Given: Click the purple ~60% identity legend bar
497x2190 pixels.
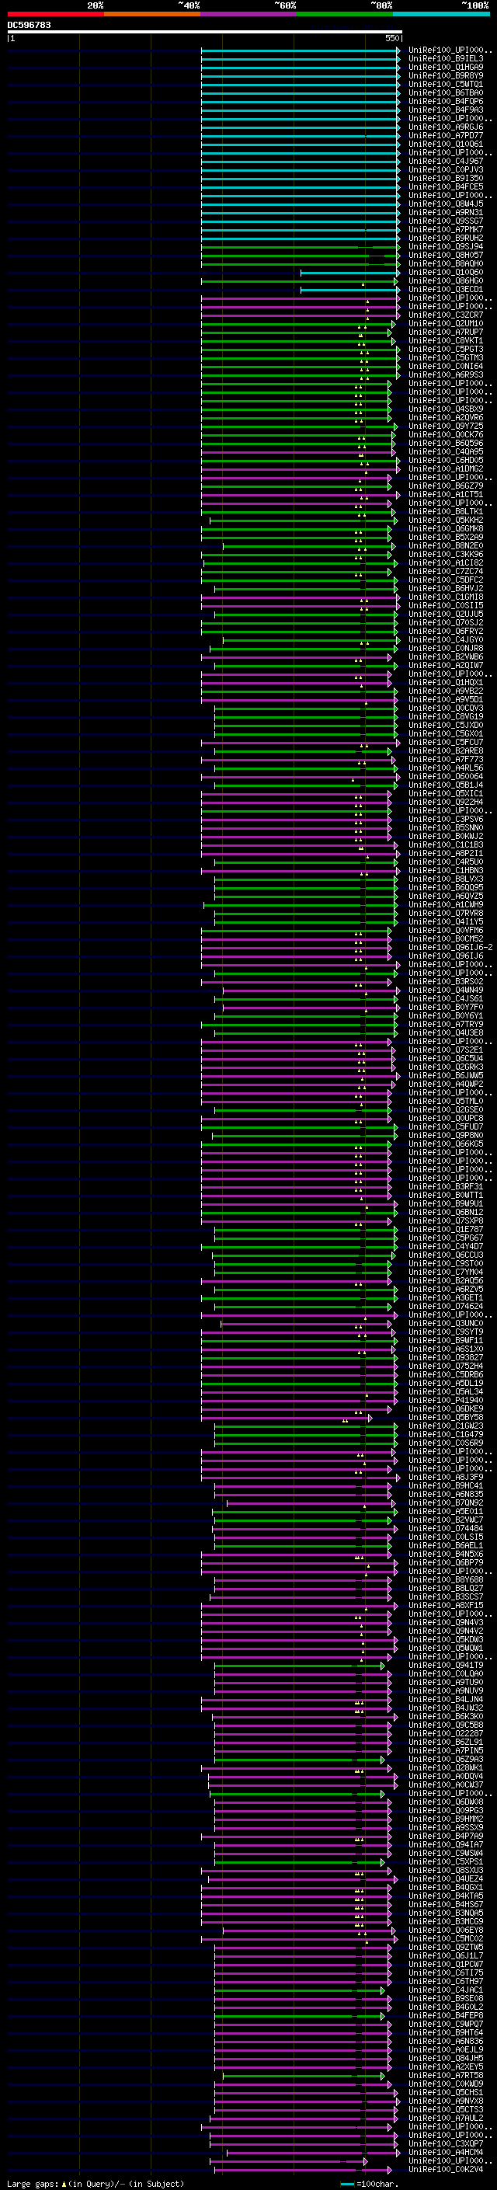Looking at the screenshot, I should pos(248,14).
